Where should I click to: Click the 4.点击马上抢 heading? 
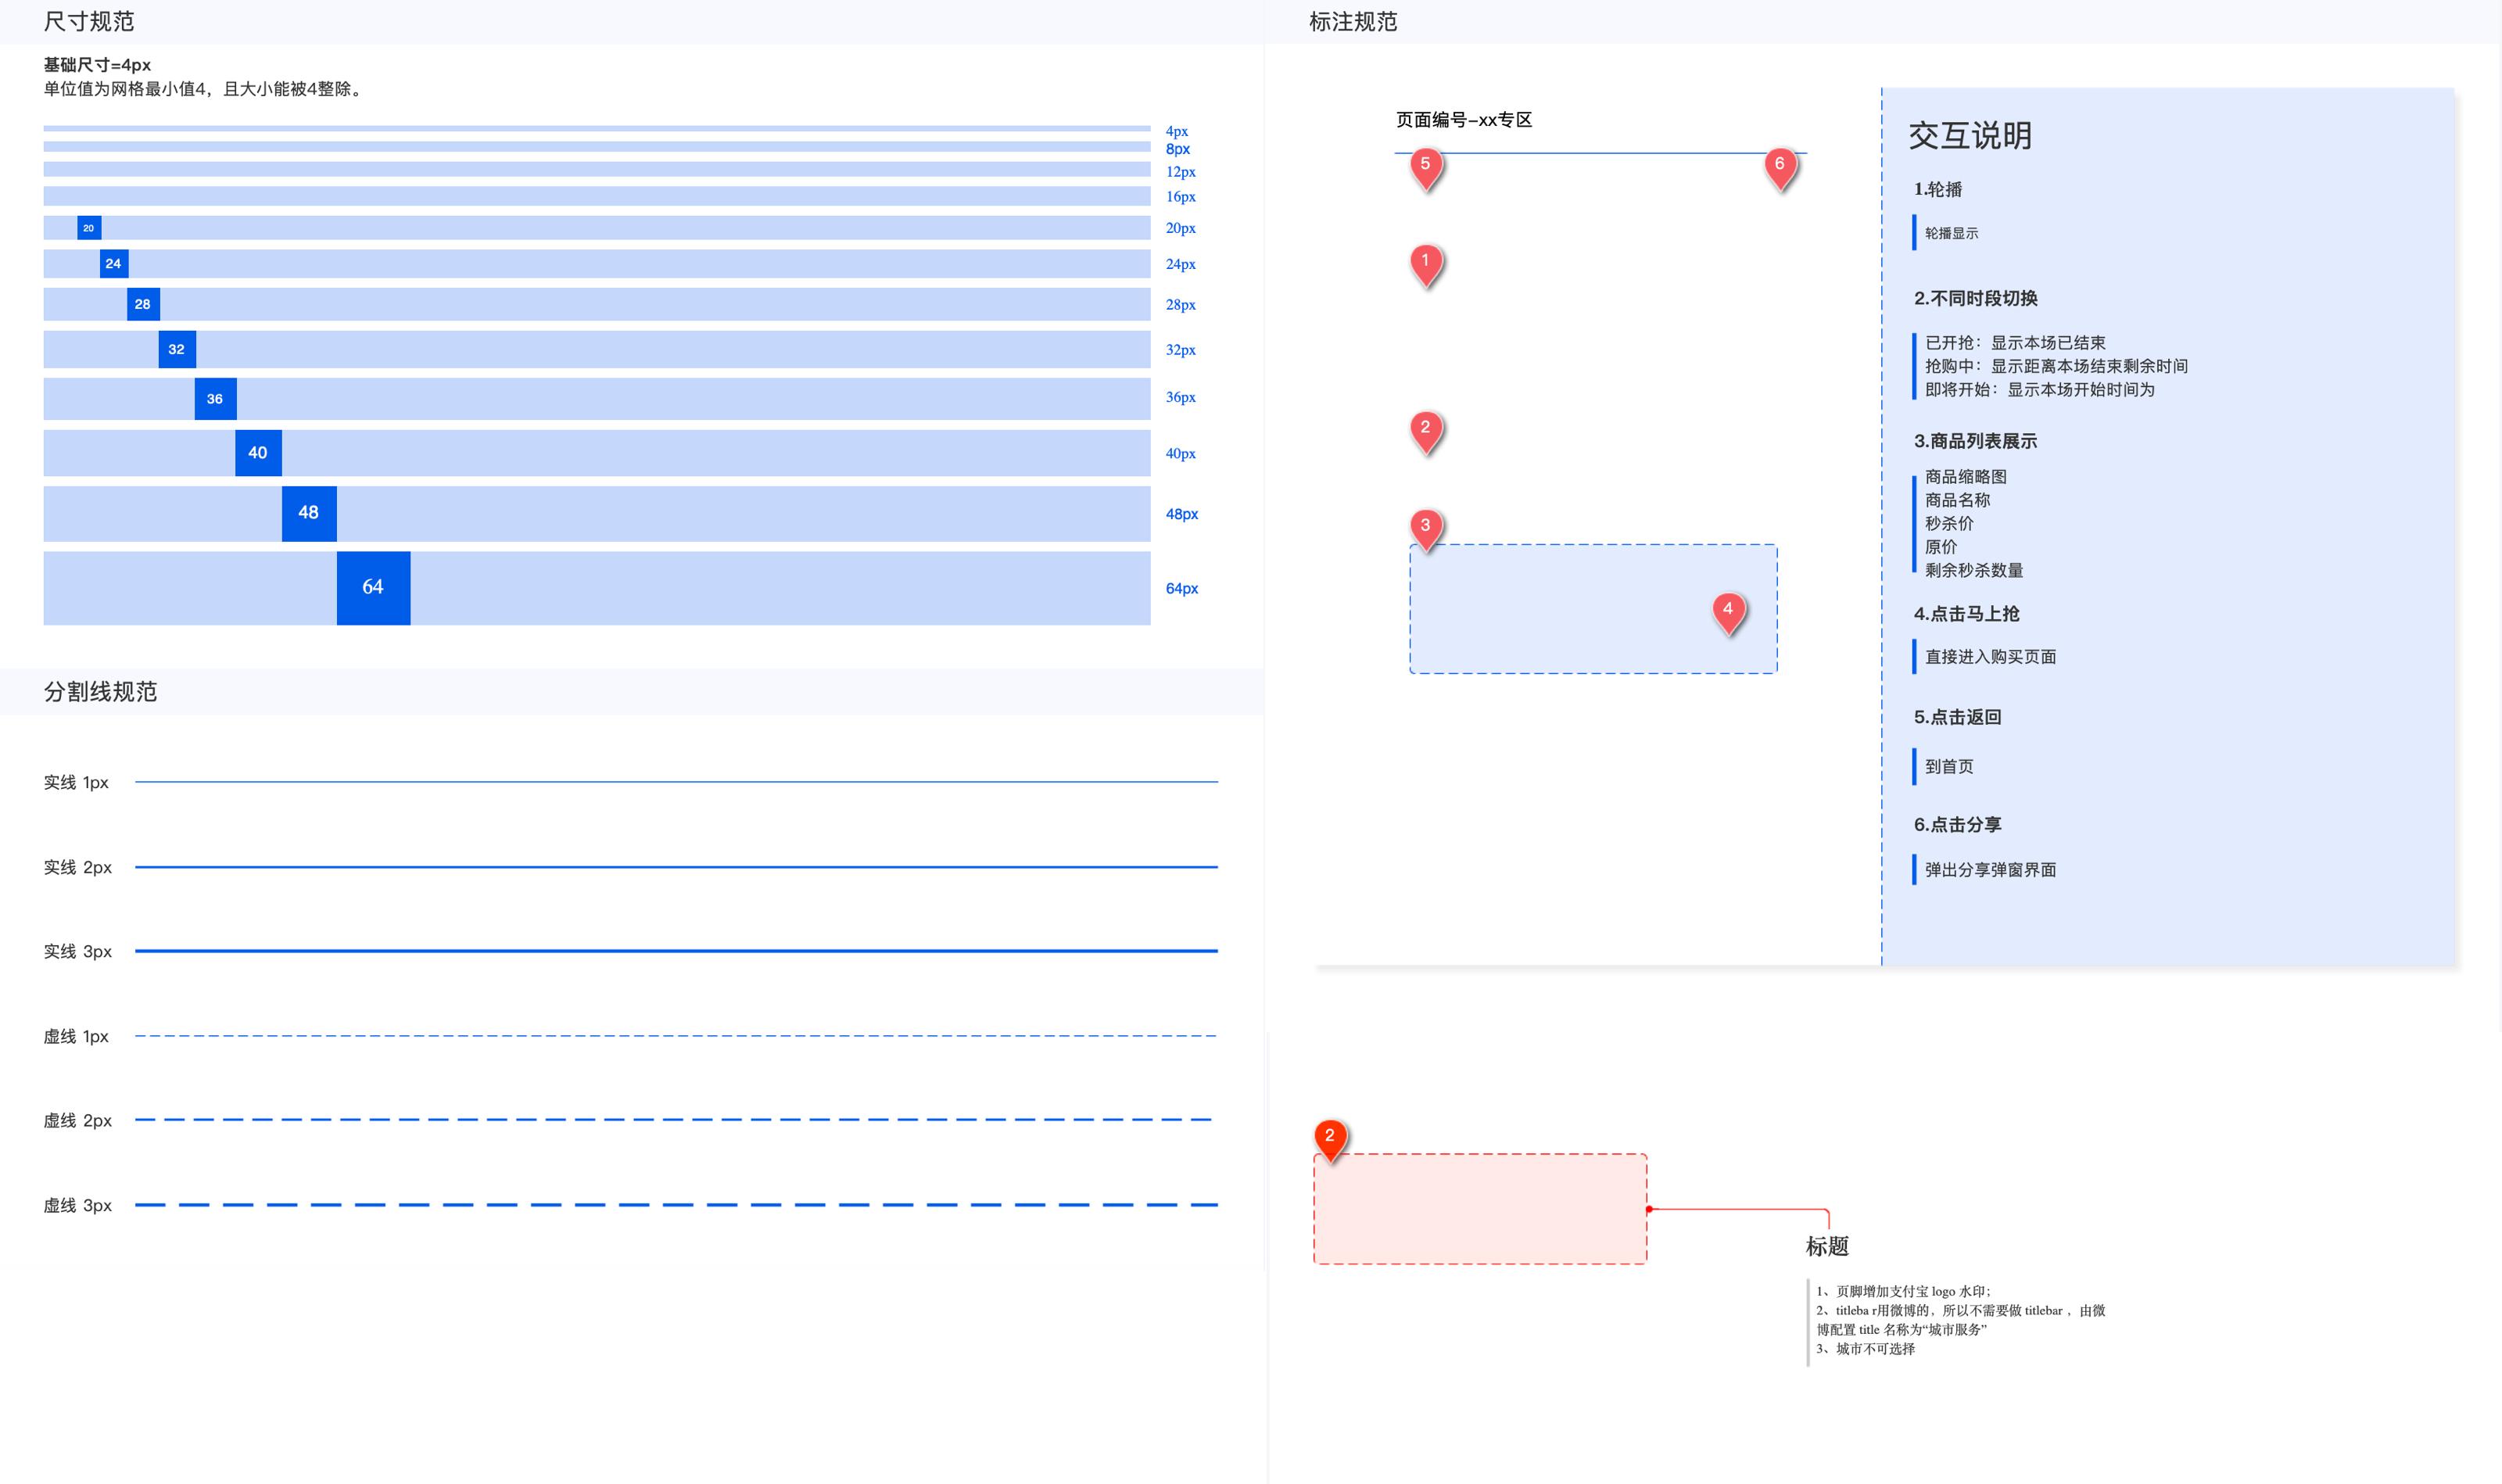(x=1966, y=614)
